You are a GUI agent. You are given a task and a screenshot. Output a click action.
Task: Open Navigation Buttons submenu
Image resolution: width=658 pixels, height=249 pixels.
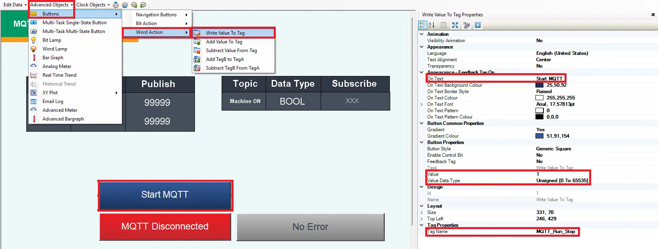coord(162,15)
